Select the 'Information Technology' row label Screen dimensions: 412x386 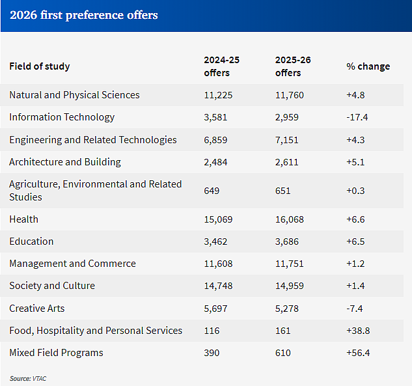(62, 117)
